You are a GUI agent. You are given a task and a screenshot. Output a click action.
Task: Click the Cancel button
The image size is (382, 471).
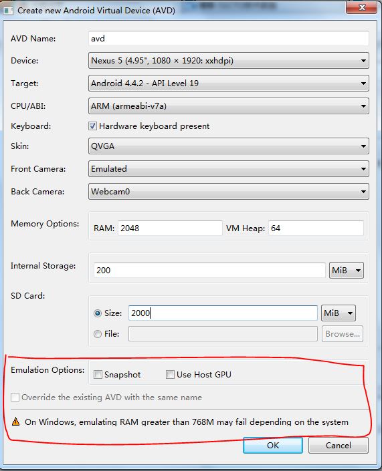[338, 445]
